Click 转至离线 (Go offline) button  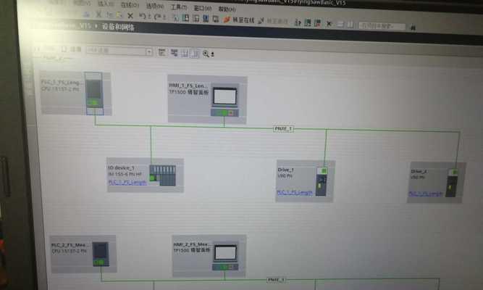click(x=273, y=21)
